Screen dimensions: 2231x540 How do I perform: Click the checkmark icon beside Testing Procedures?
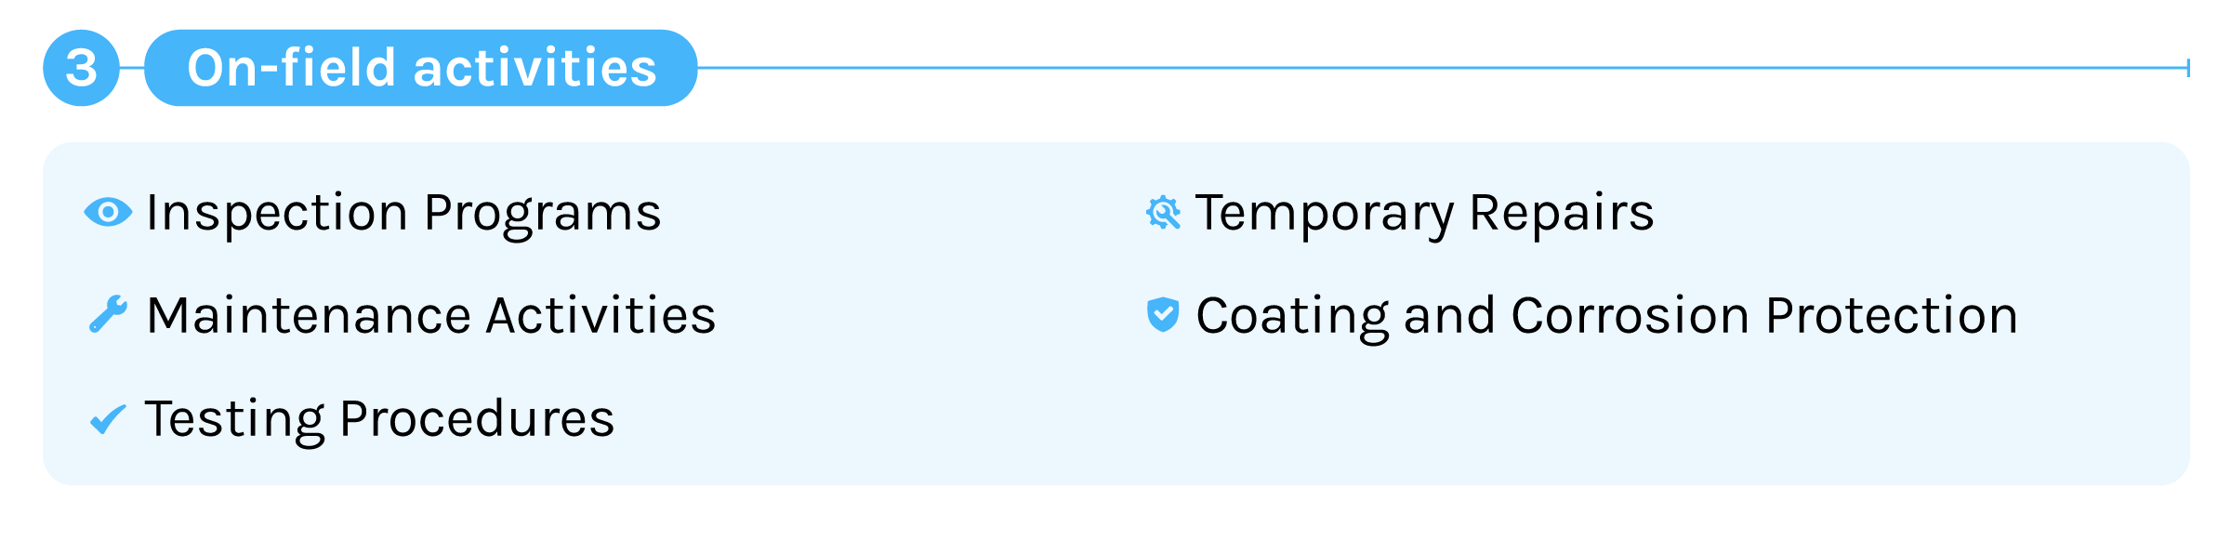pyautogui.click(x=108, y=419)
